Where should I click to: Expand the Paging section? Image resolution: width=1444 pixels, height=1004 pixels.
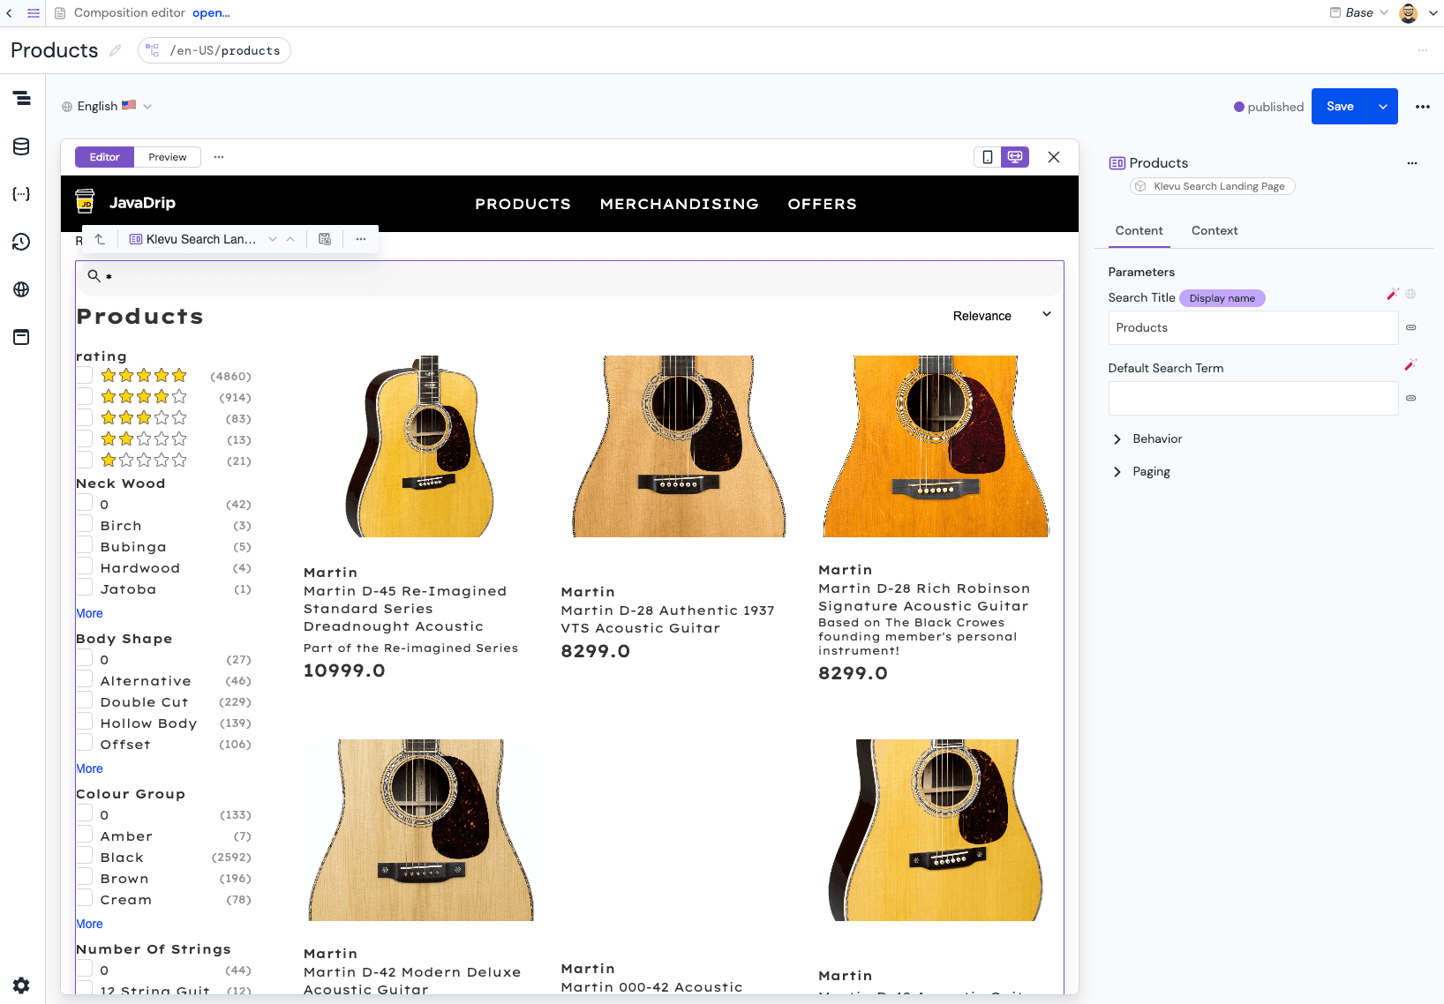tap(1142, 472)
